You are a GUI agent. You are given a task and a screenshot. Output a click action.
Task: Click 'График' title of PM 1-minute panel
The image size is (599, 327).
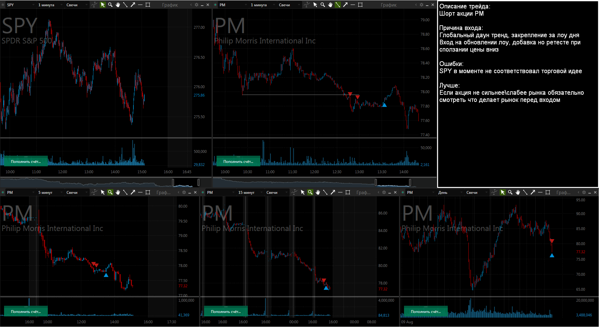pyautogui.click(x=389, y=5)
